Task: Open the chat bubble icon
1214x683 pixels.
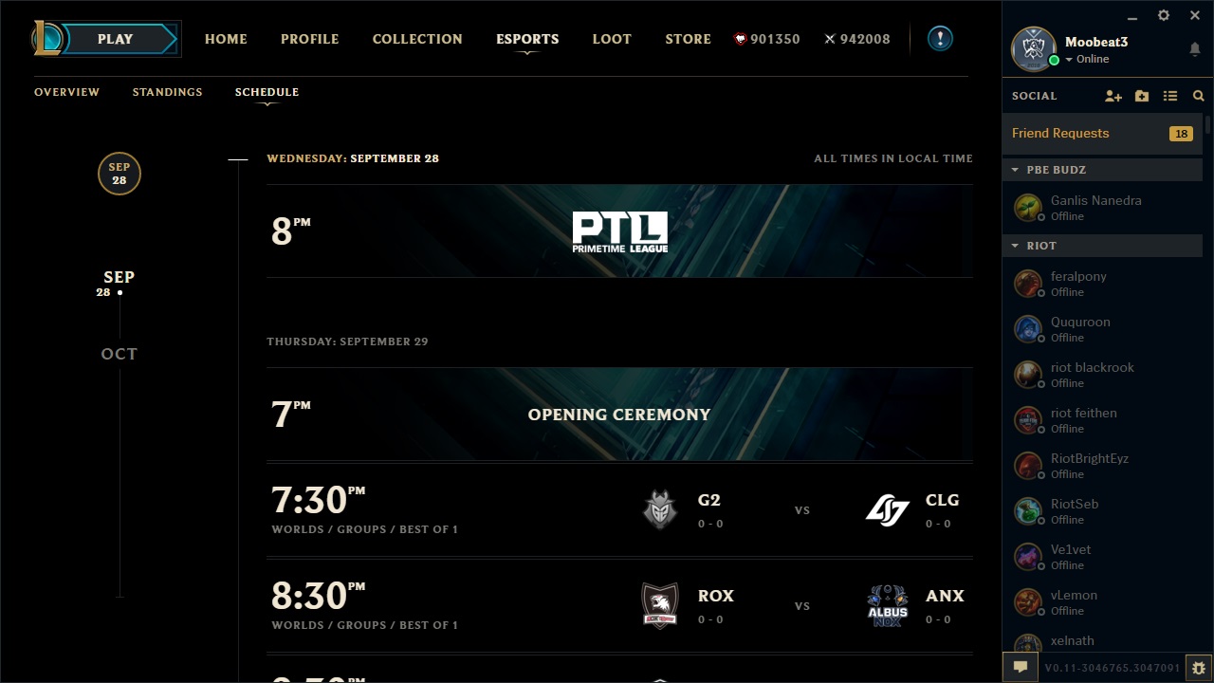Action: [x=1020, y=667]
